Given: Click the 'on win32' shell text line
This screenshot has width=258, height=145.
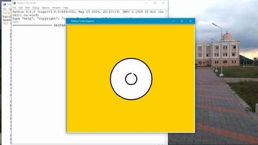Looking at the screenshot, I should tap(26, 15).
